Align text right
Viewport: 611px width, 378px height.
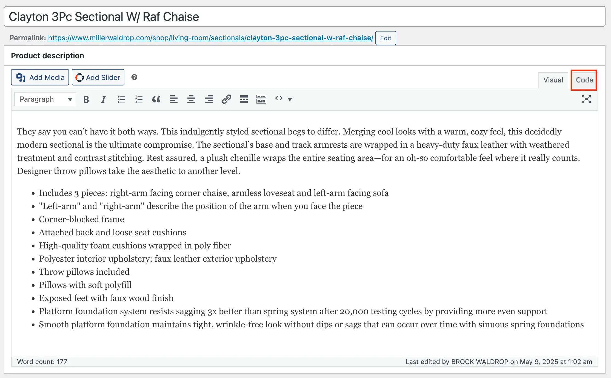pyautogui.click(x=209, y=99)
